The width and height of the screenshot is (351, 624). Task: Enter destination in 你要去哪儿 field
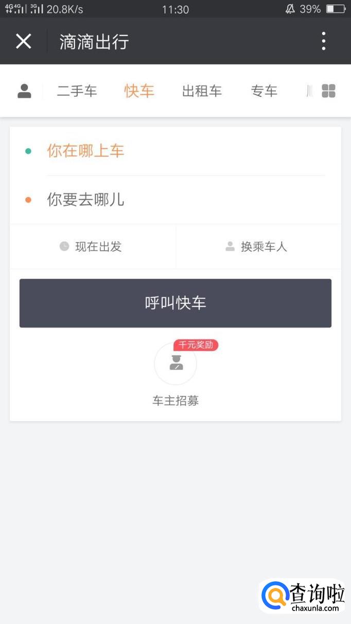tap(185, 200)
